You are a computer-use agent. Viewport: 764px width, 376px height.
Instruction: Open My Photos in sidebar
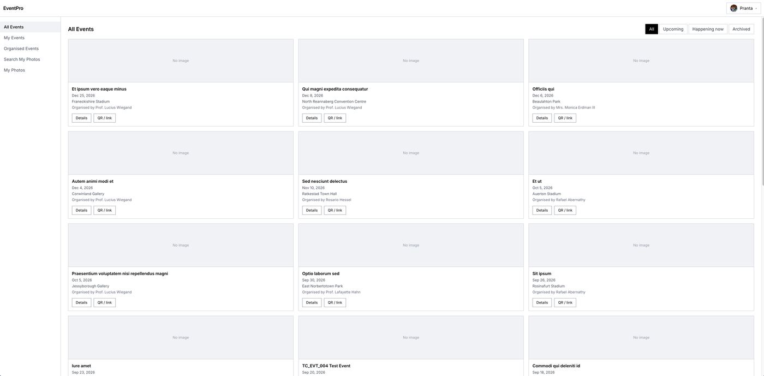[30, 70]
